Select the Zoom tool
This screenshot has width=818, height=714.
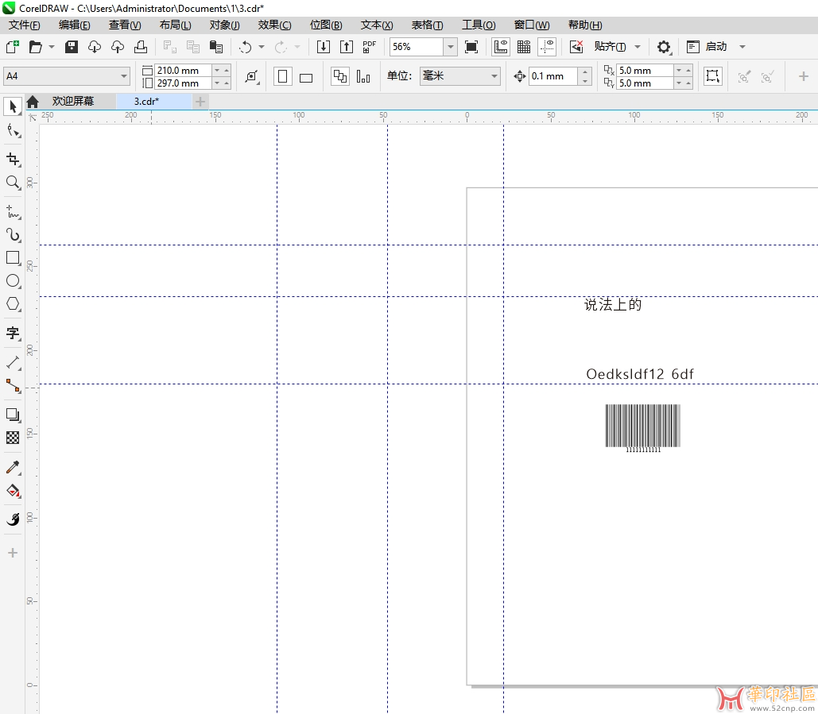click(x=13, y=183)
